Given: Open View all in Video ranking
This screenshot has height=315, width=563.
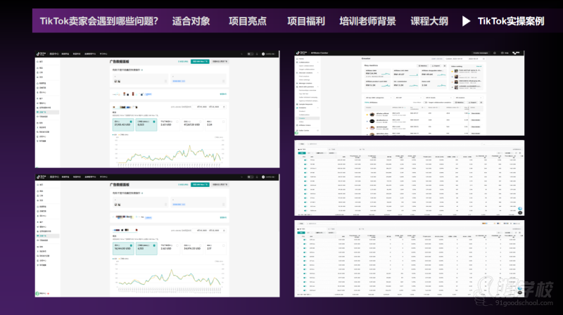Looking at the screenshot, I should 479,66.
